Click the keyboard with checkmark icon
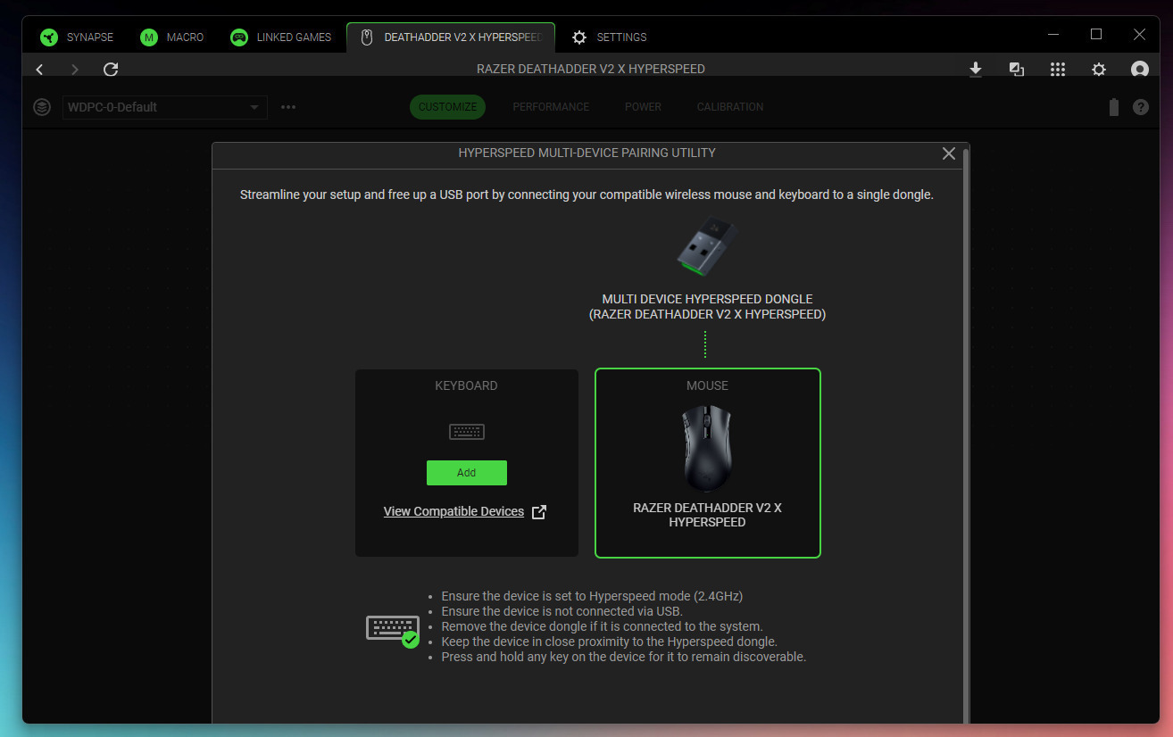 coord(393,630)
